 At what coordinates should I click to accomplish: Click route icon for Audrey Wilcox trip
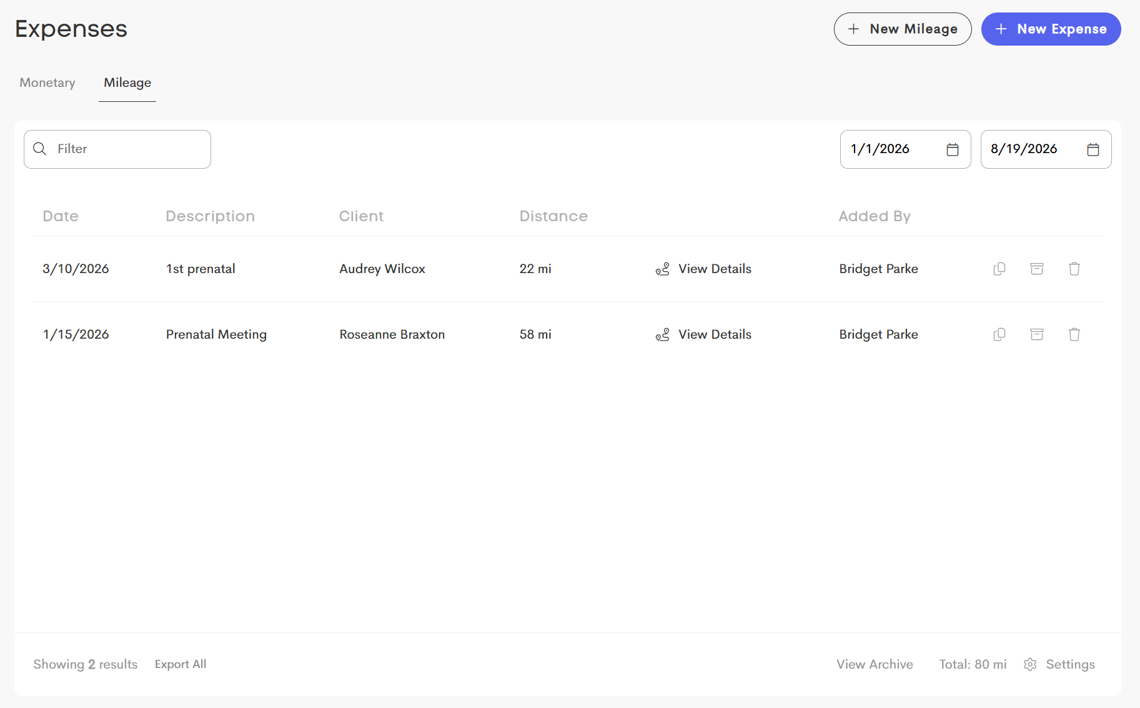click(x=663, y=269)
